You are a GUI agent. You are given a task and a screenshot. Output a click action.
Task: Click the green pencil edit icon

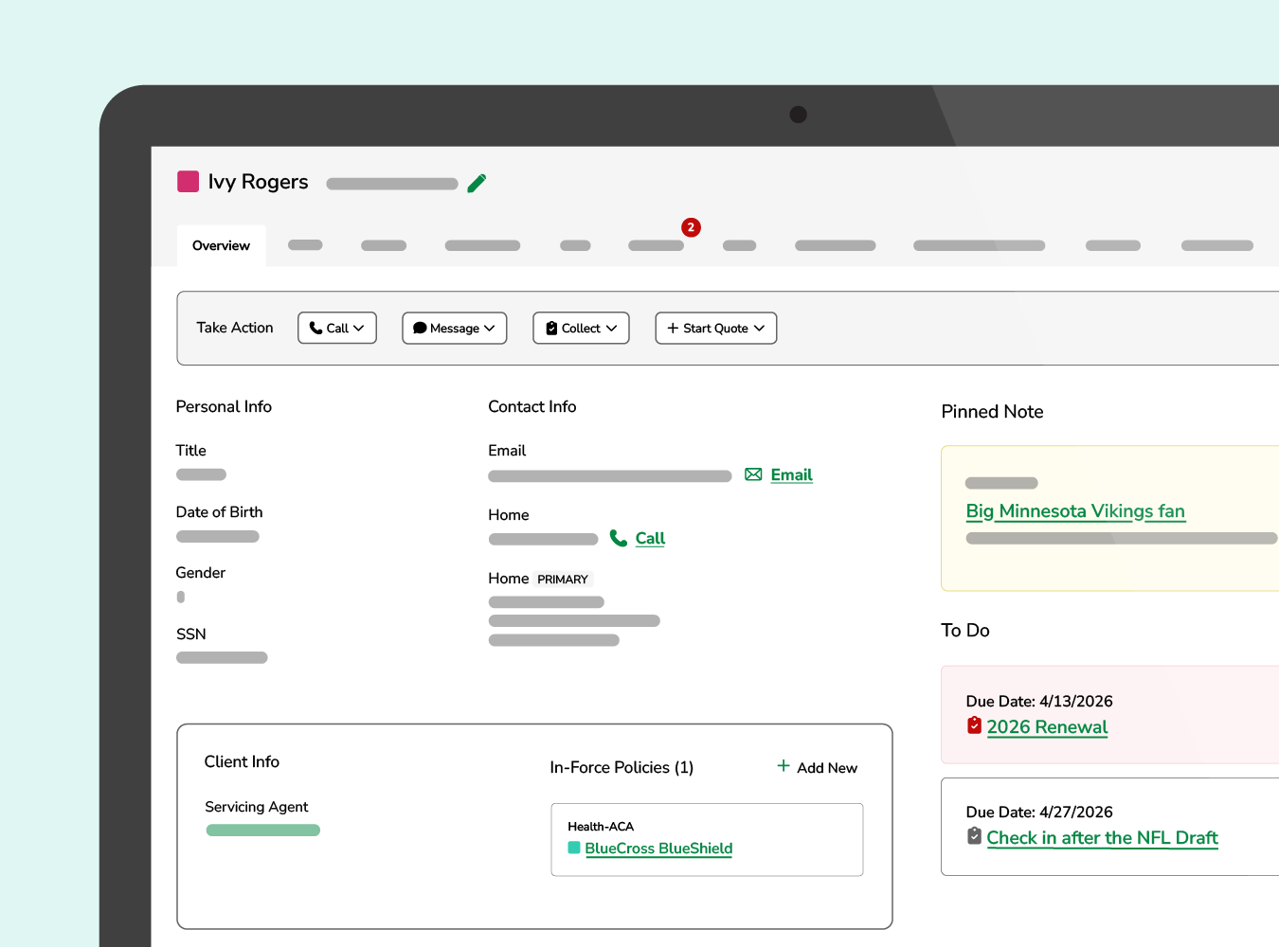[x=477, y=183]
